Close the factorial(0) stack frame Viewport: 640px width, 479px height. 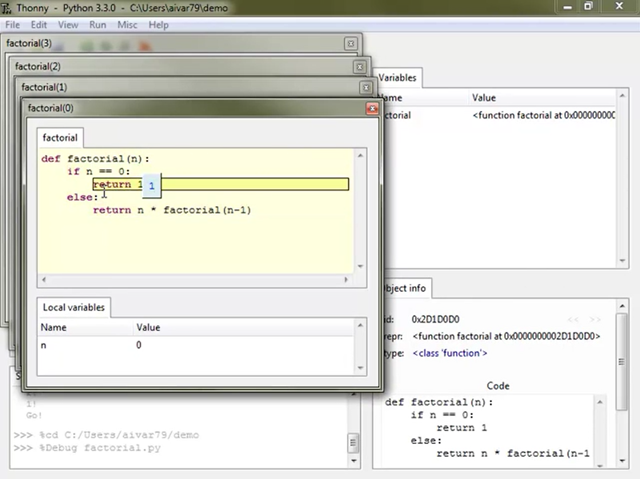click(x=372, y=108)
